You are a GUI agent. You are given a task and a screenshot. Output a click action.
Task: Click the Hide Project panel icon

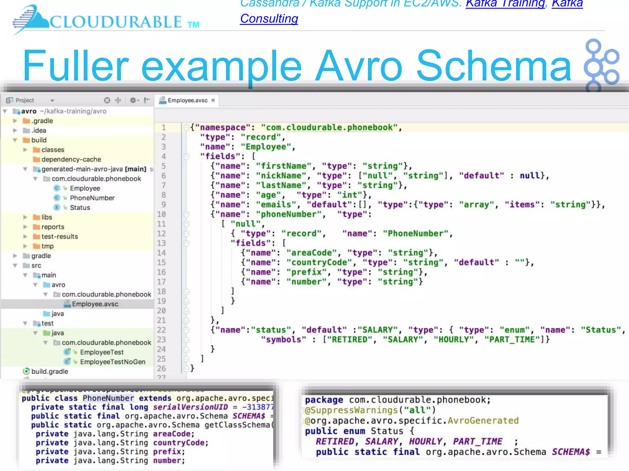pos(147,100)
